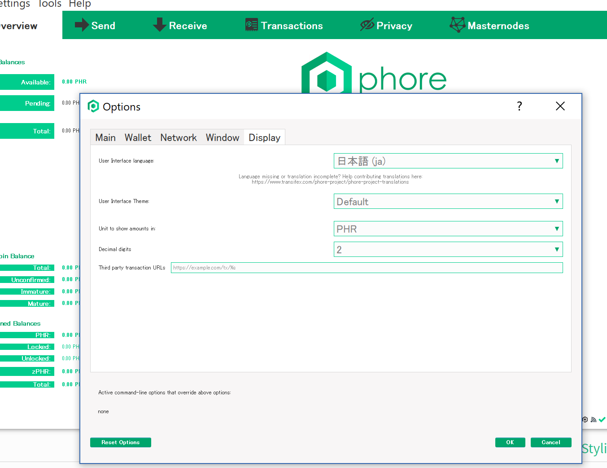The width and height of the screenshot is (607, 468).
Task: Click the 'Pending:' balance label
Action: pyautogui.click(x=27, y=103)
